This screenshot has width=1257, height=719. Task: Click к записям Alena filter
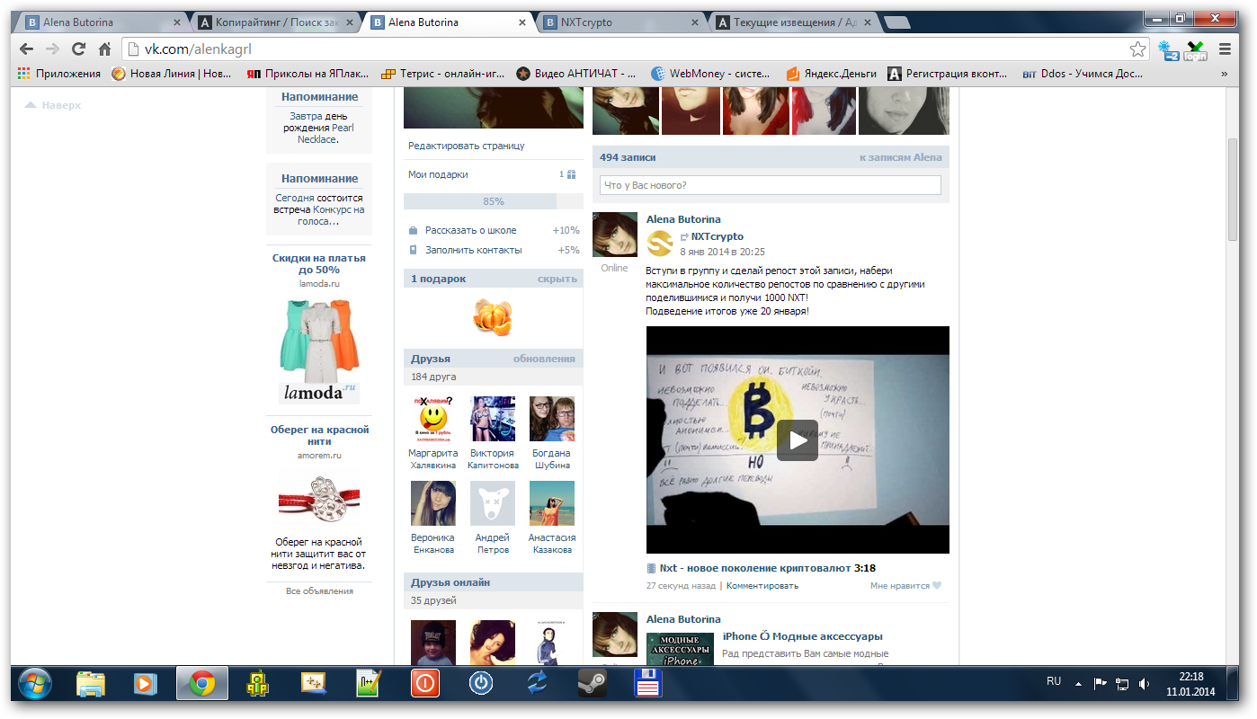[900, 157]
